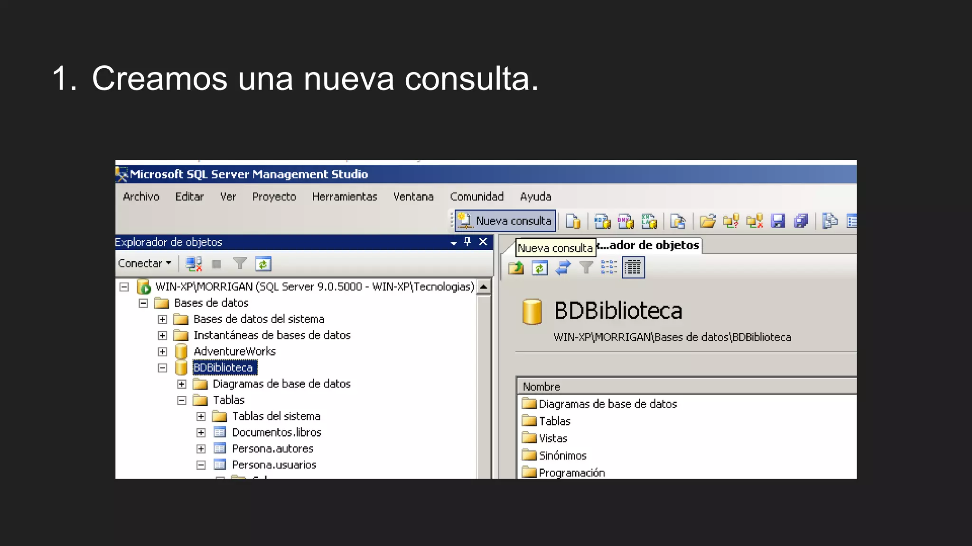Image resolution: width=972 pixels, height=546 pixels.
Task: Expand the AdventureWorks database node
Action: point(162,352)
